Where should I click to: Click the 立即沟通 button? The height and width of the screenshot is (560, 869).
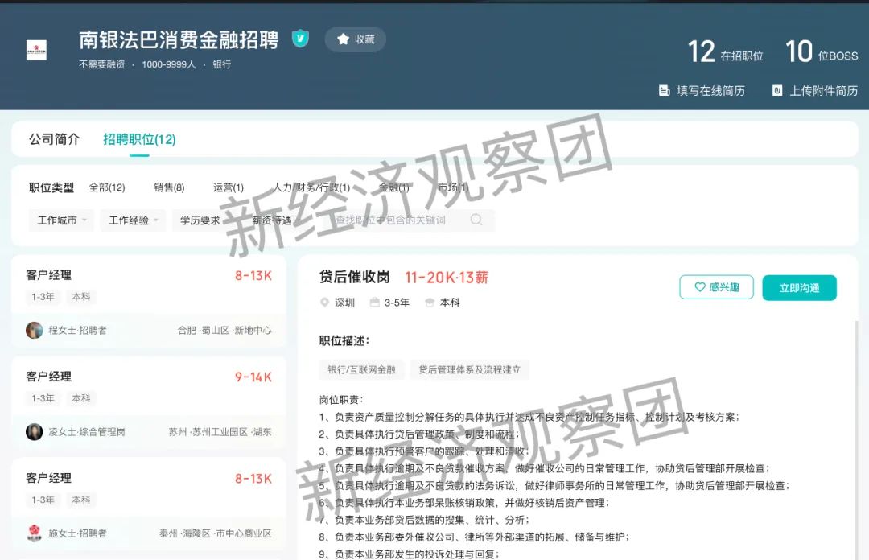pyautogui.click(x=799, y=288)
